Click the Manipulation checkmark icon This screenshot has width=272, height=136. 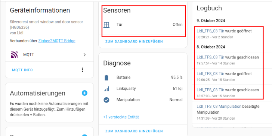tap(106, 100)
